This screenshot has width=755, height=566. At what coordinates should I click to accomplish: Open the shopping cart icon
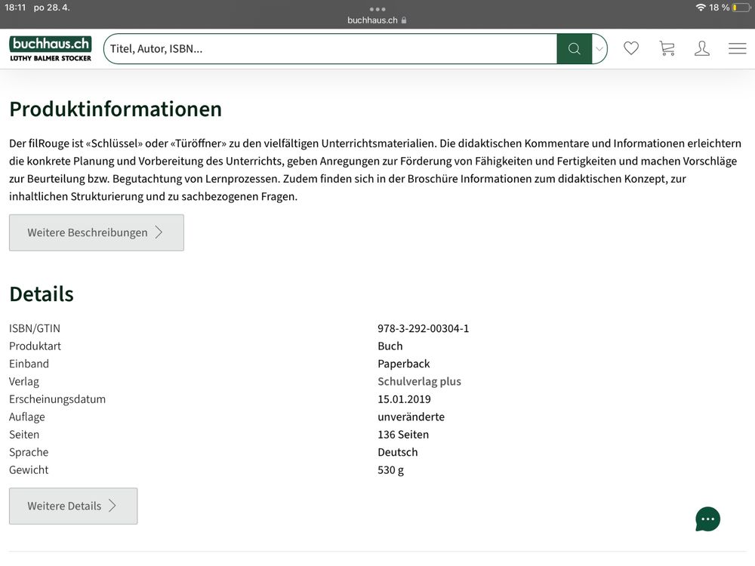click(x=667, y=48)
